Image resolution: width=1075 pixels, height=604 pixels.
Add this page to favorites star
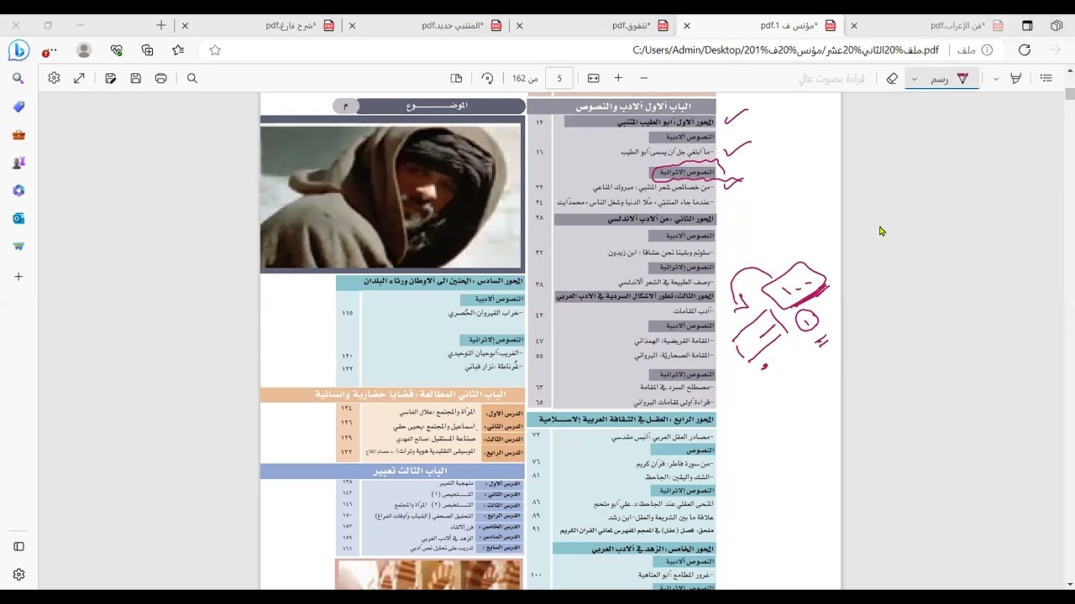click(215, 50)
